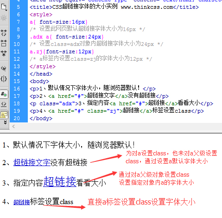The width and height of the screenshot is (222, 218).
Task: Click line number 13 in the gutter
Action: point(17,66)
